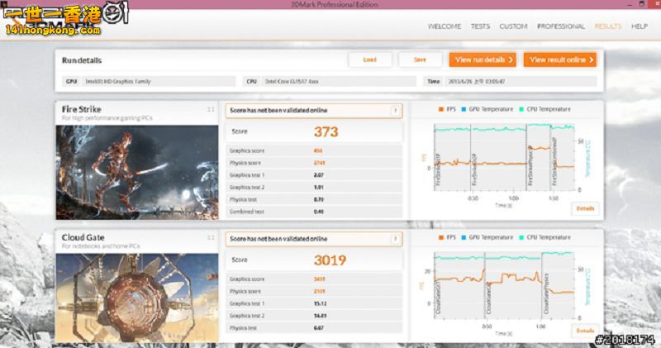The width and height of the screenshot is (661, 348).
Task: Select the Cloud Gate Physics test row
Action: [314, 328]
